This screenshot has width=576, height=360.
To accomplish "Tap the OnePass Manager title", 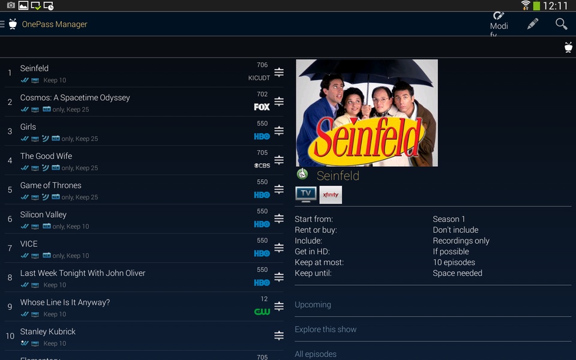I will 55,24.
